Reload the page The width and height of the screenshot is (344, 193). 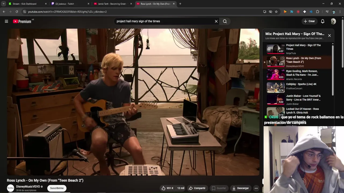17,12
